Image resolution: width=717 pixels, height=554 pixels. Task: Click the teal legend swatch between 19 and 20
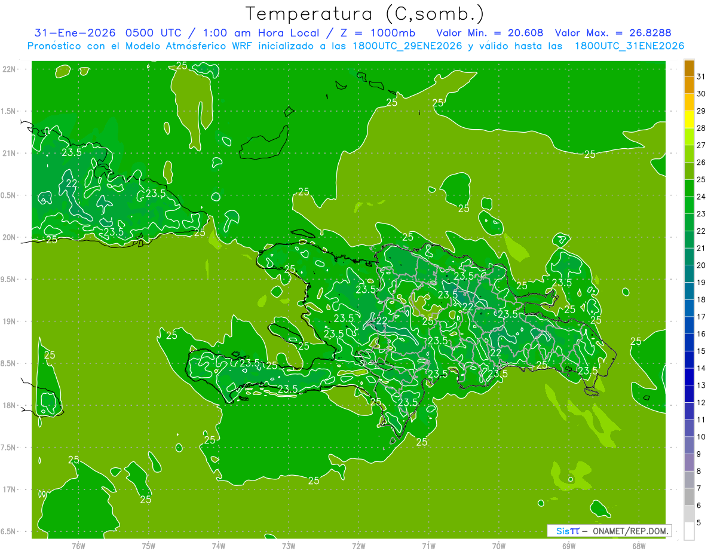point(690,274)
